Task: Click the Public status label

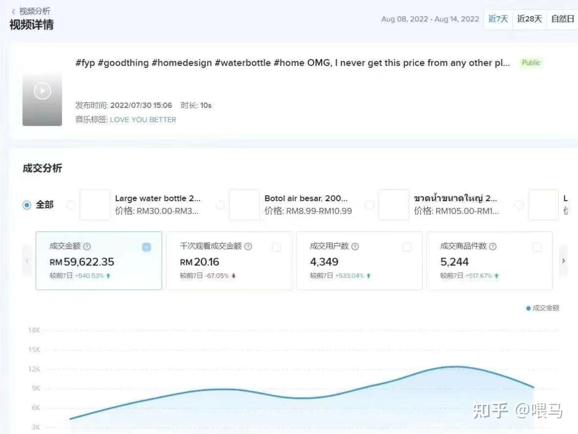Action: tap(530, 63)
